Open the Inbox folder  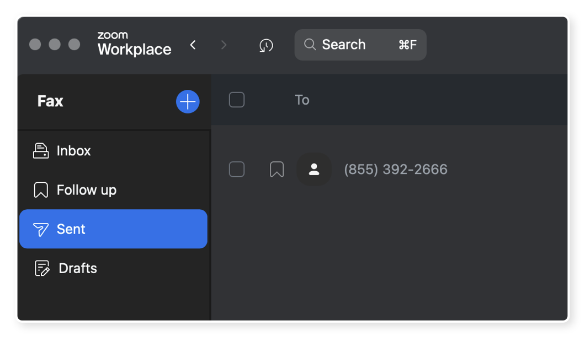point(114,151)
